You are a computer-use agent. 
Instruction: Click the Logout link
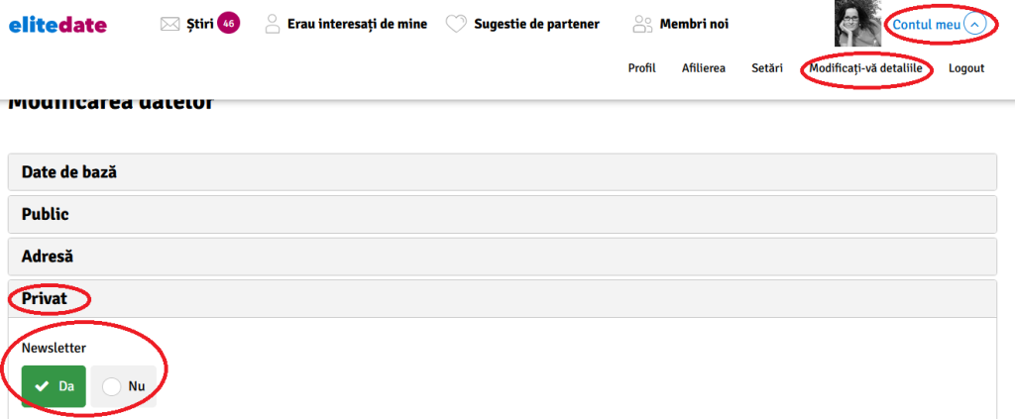(966, 68)
